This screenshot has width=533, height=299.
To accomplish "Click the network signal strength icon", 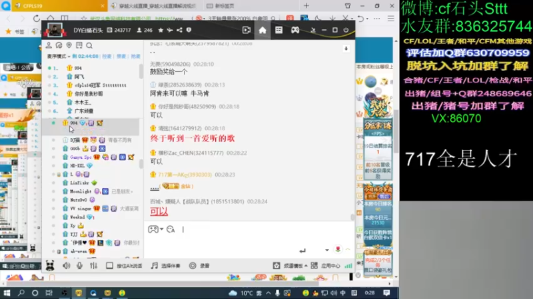I will coord(348,266).
